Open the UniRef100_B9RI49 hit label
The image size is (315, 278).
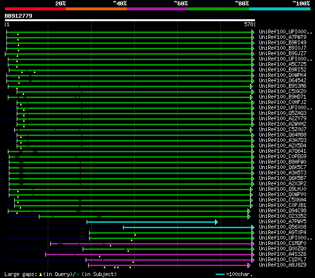tap(282, 43)
